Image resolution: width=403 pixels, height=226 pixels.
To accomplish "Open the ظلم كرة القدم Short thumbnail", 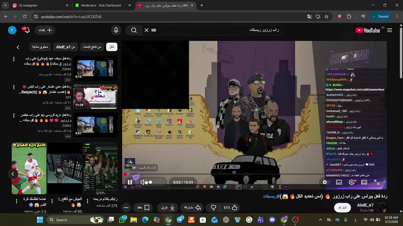I will tap(29, 169).
